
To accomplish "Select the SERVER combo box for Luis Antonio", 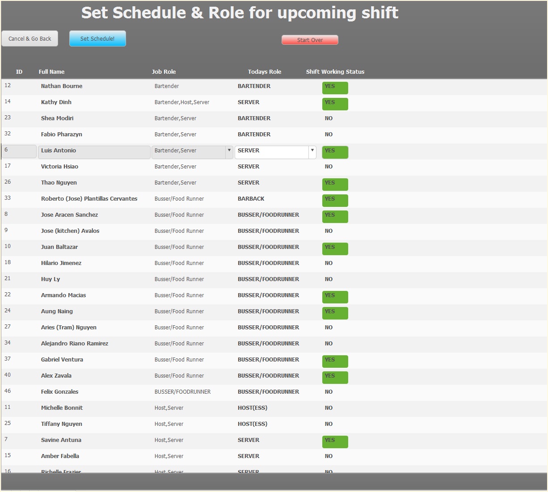I will (275, 152).
